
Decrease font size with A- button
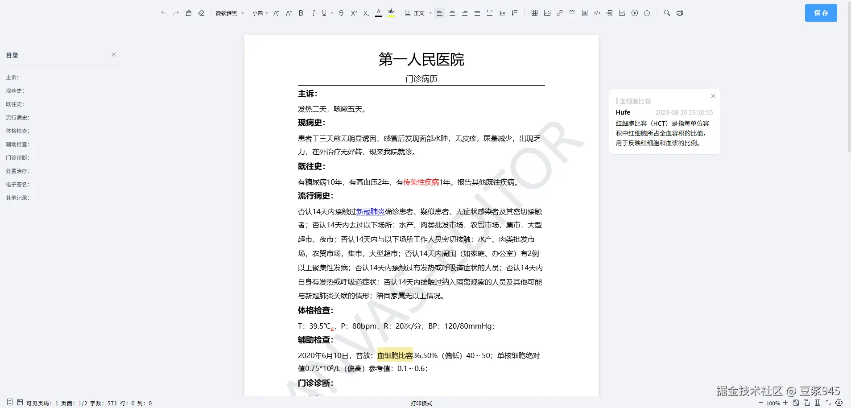[289, 13]
